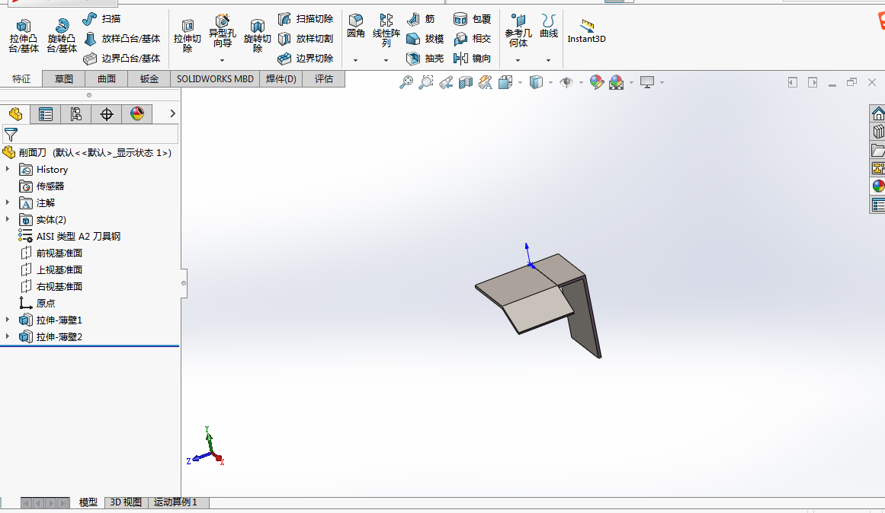
Task: Expand more manager tabs with right chevron
Action: click(x=173, y=114)
